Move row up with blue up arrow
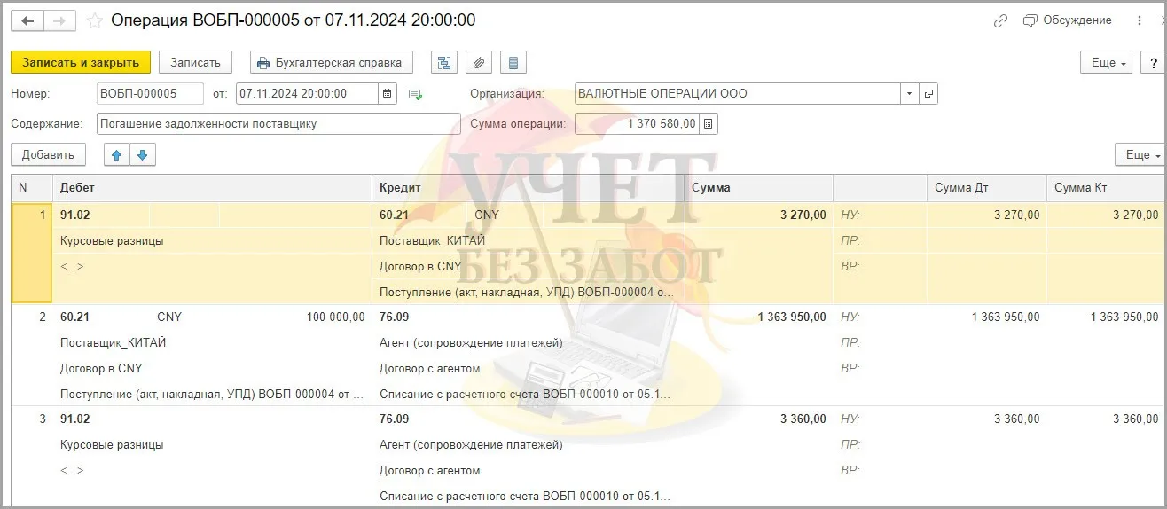The width and height of the screenshot is (1167, 509). 117,155
